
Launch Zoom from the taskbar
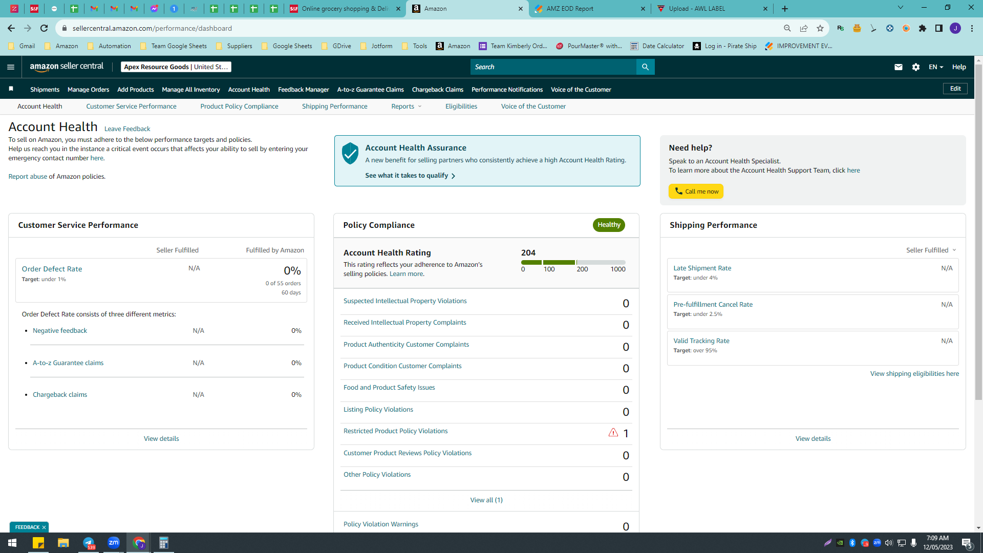[x=114, y=543]
